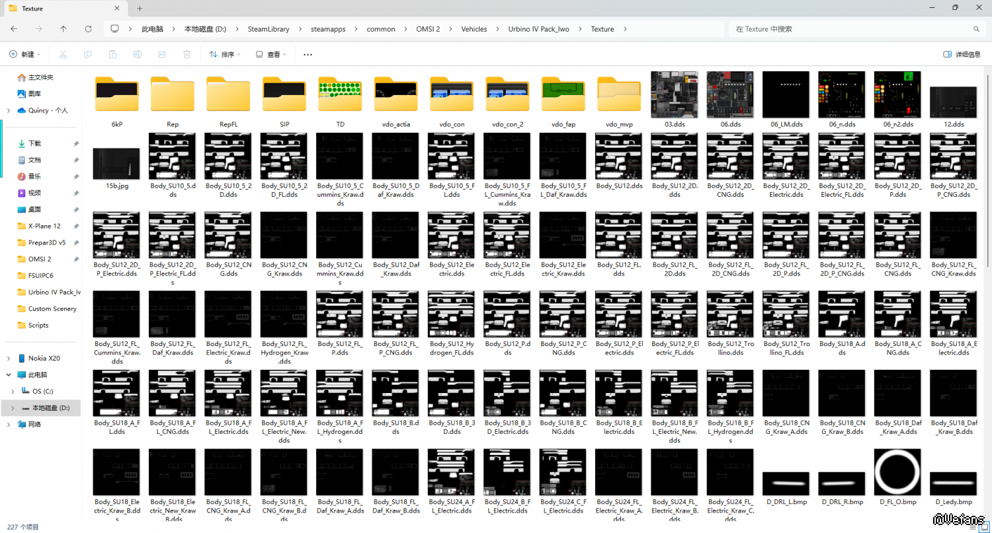Click the 'OMSI 2' breadcrumb segment
The width and height of the screenshot is (992, 533).
pyautogui.click(x=429, y=29)
